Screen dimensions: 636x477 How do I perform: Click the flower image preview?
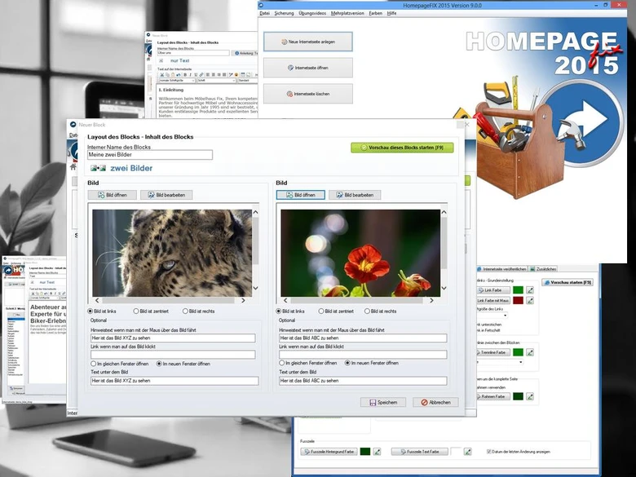[x=360, y=253]
